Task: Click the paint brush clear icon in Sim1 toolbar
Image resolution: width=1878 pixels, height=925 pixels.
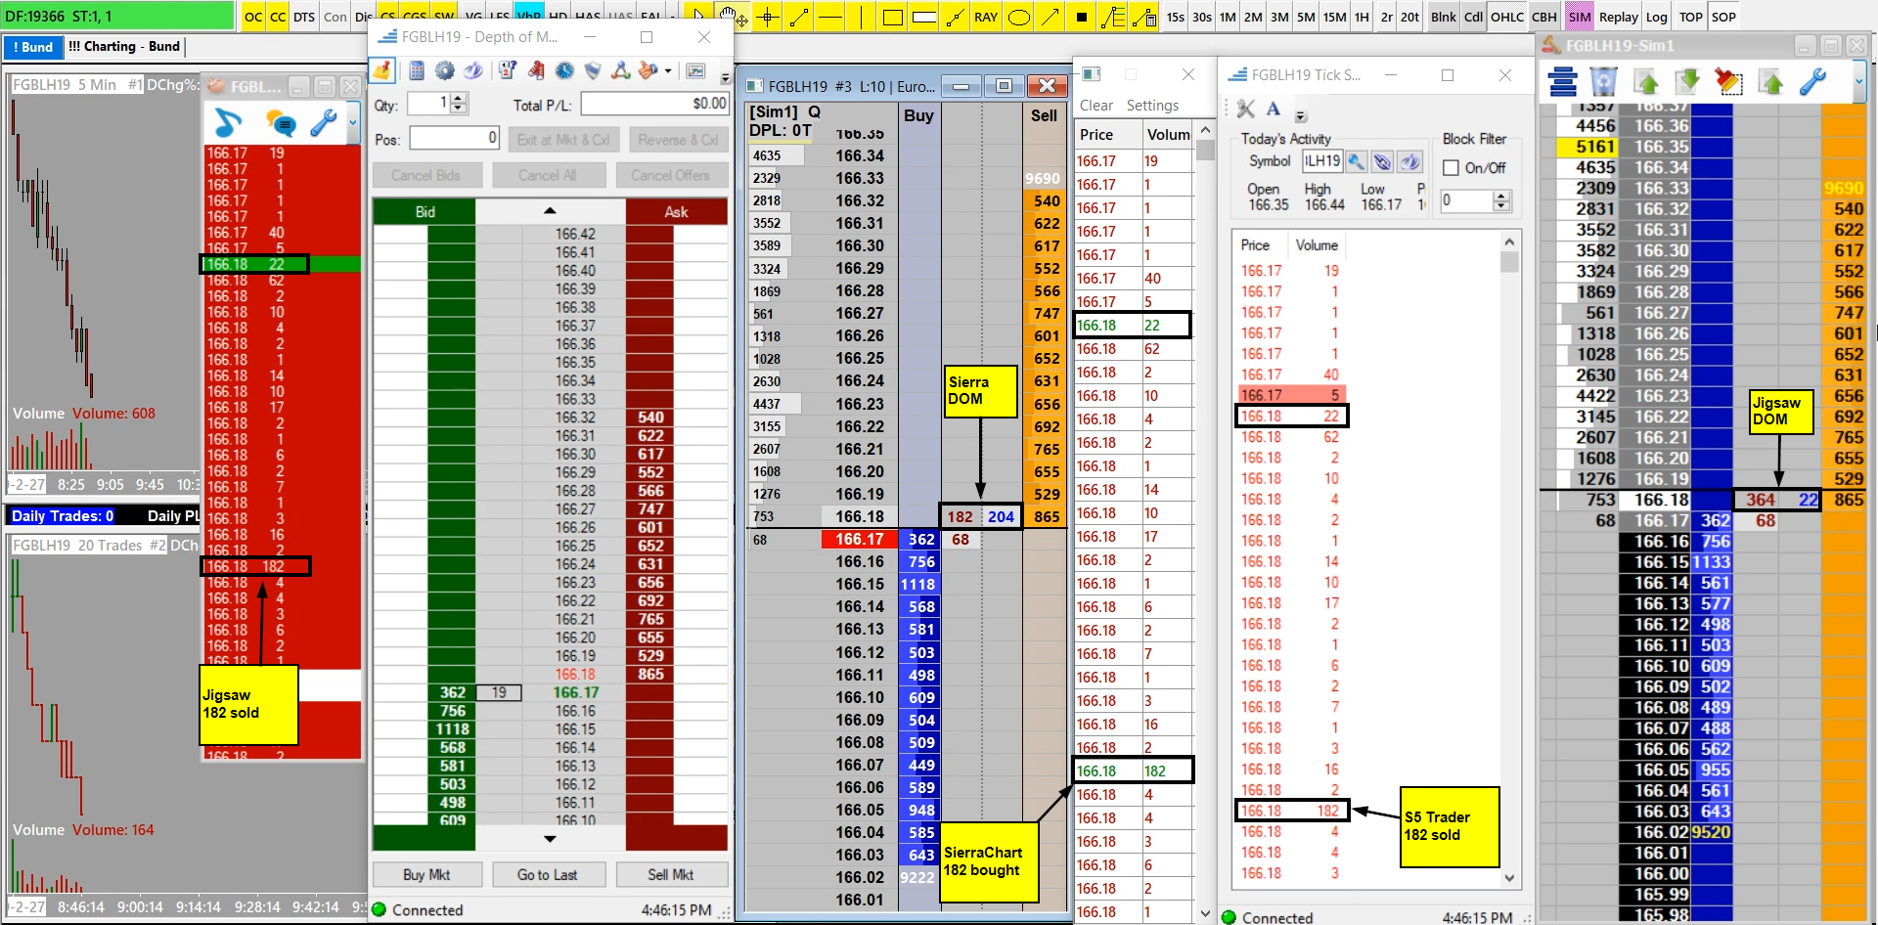Action: click(1729, 81)
